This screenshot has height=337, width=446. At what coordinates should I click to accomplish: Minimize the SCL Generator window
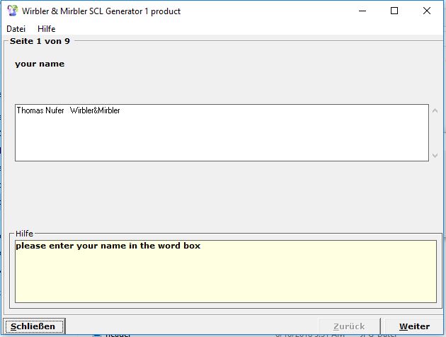click(362, 11)
